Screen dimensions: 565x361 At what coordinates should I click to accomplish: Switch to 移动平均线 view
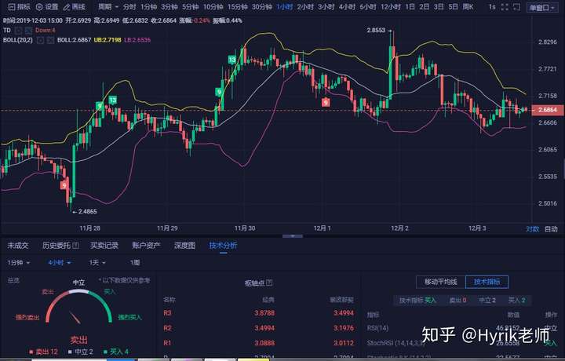pos(441,282)
